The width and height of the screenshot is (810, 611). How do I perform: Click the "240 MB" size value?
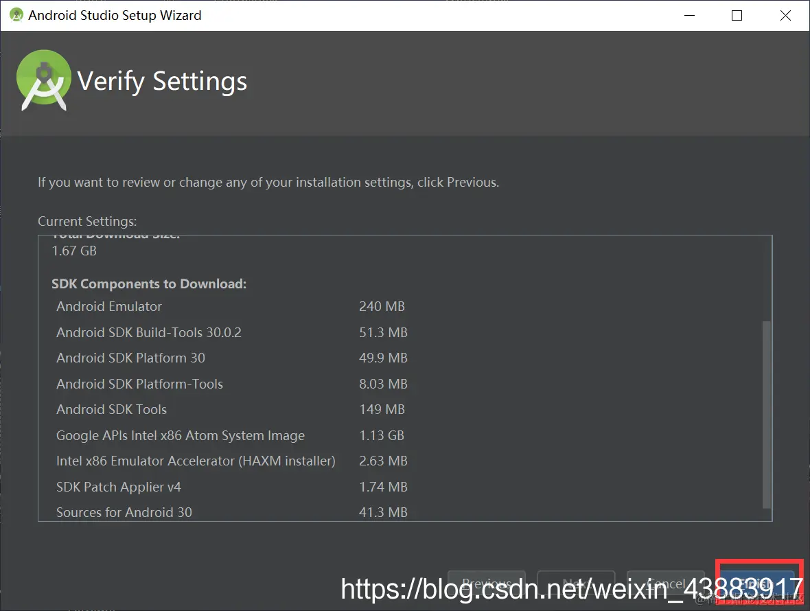click(x=382, y=306)
